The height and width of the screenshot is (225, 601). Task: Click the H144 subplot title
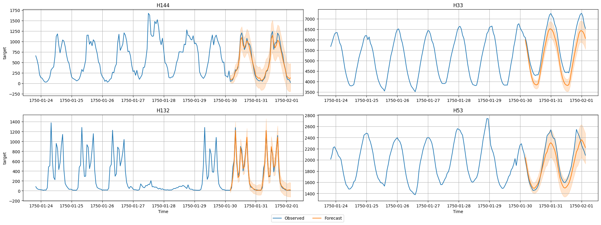(x=163, y=5)
